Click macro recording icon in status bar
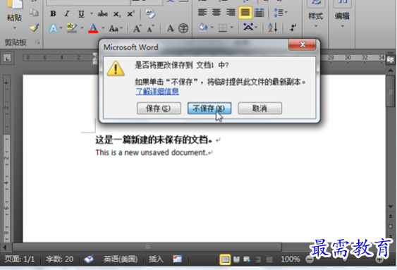This screenshot has height=270, width=397. [178, 259]
